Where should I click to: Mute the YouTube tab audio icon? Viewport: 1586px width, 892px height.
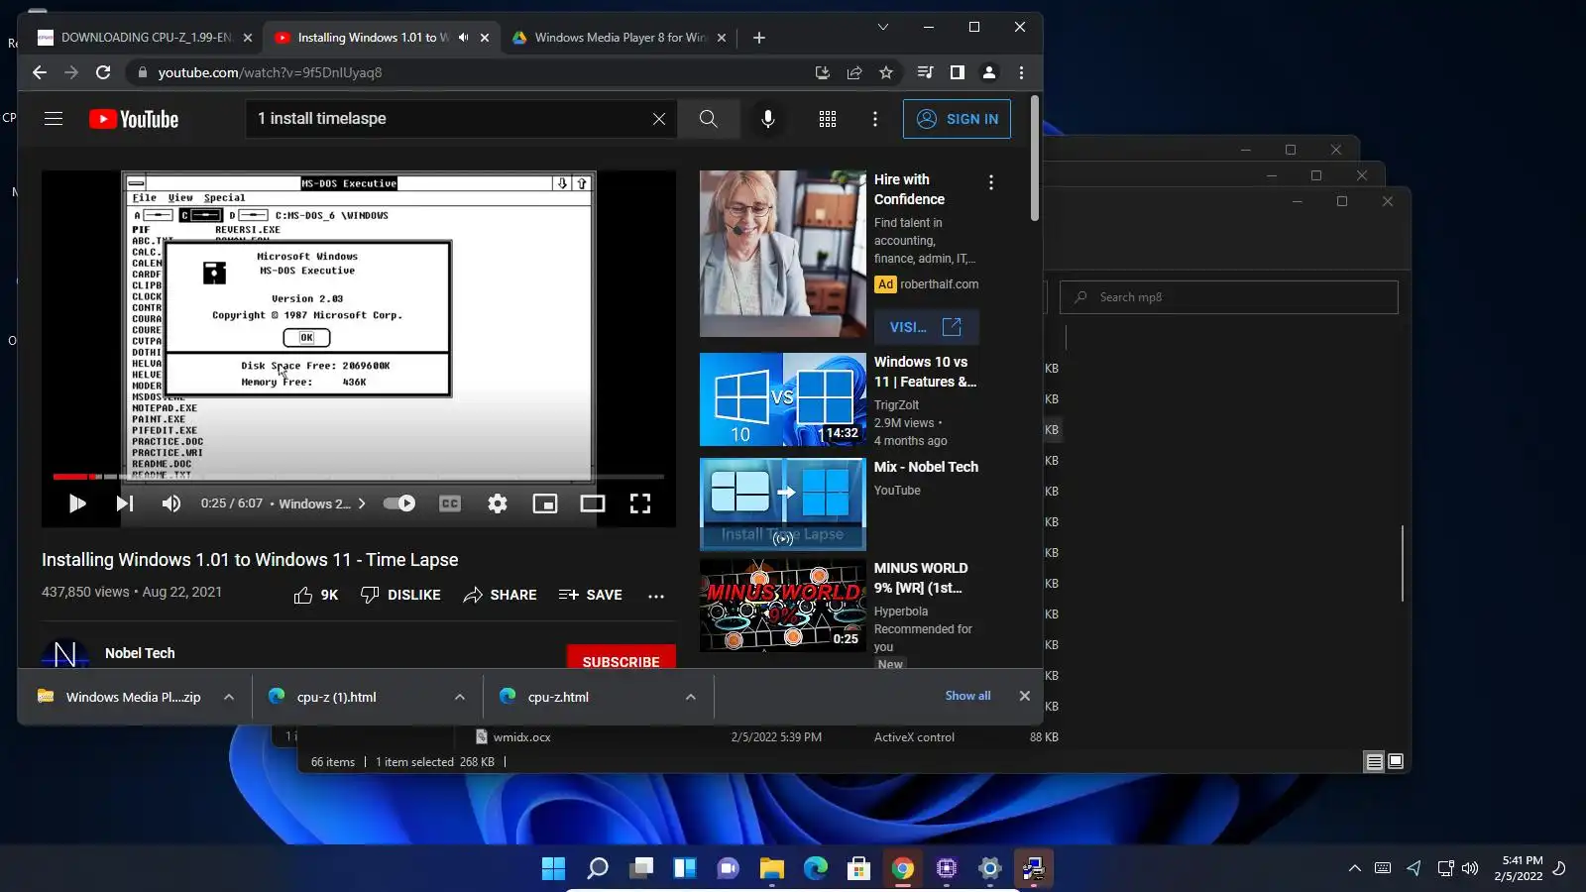[x=463, y=38]
